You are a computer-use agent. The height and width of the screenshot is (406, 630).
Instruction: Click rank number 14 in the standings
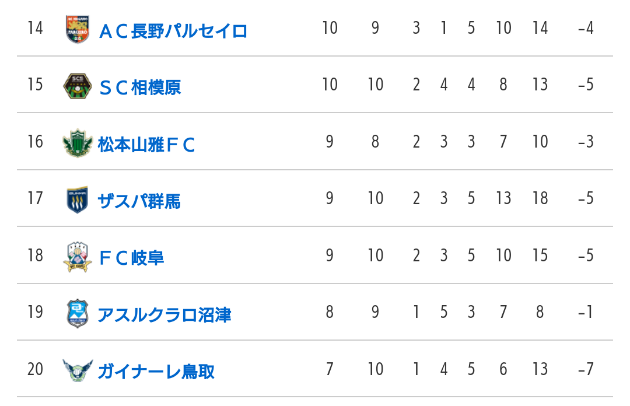36,28
